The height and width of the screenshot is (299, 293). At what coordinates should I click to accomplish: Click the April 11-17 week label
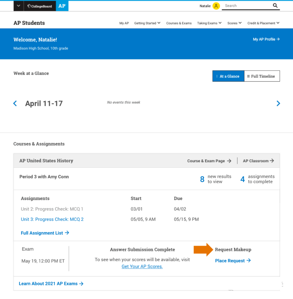pyautogui.click(x=44, y=104)
